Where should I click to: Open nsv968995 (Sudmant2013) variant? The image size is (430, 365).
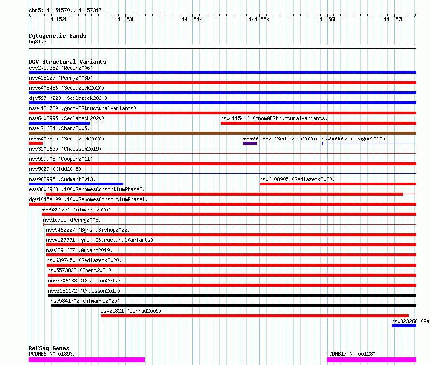point(62,179)
